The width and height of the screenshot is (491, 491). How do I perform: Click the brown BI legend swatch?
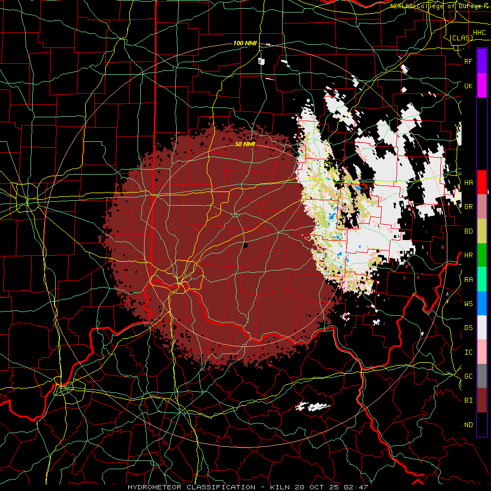[x=482, y=400]
